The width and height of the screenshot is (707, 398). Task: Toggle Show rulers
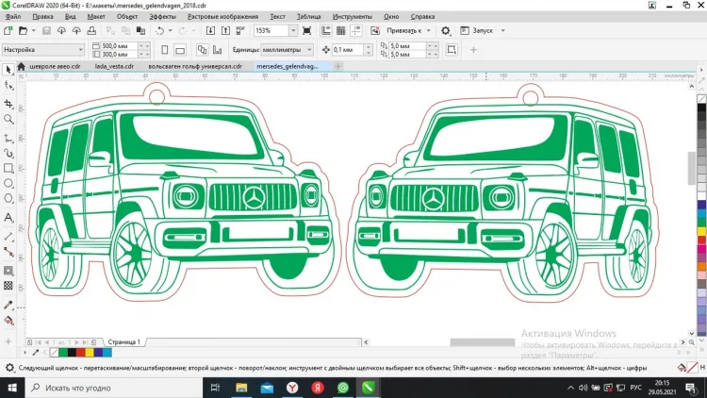[x=325, y=31]
